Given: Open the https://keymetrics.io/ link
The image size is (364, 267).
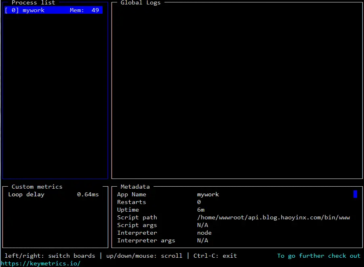Looking at the screenshot, I should pos(41,263).
